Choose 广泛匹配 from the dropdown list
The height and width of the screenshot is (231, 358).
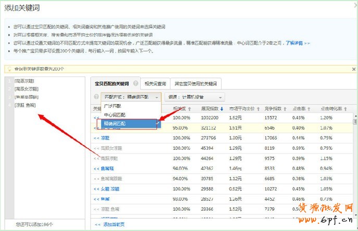pos(115,106)
